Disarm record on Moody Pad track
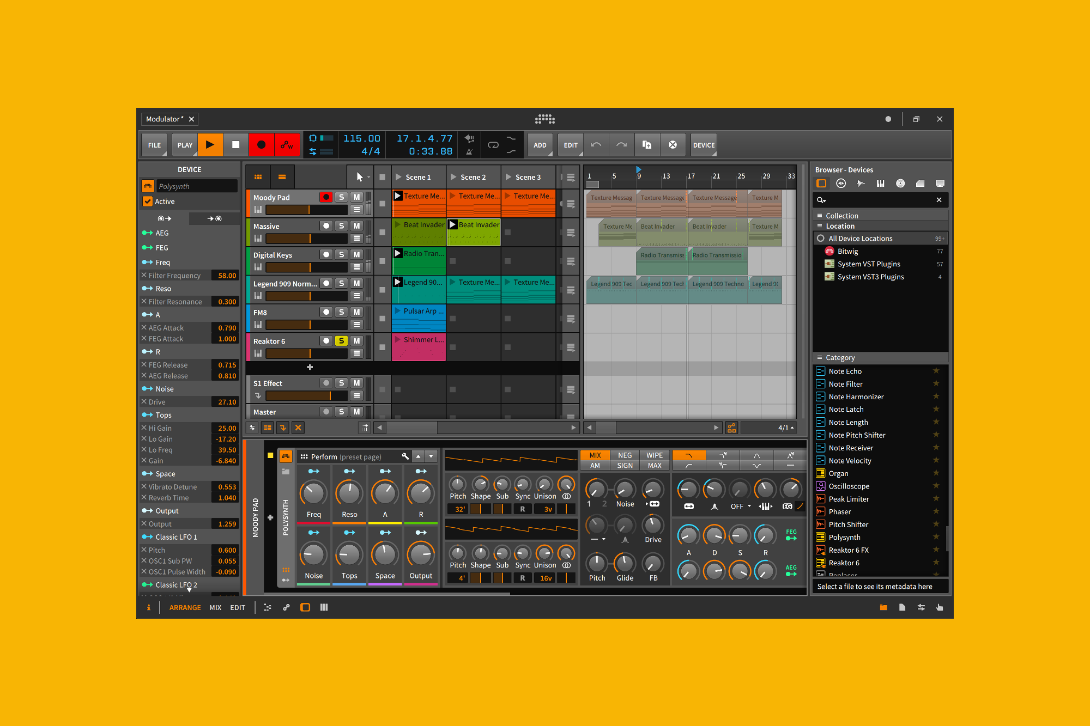 click(326, 197)
